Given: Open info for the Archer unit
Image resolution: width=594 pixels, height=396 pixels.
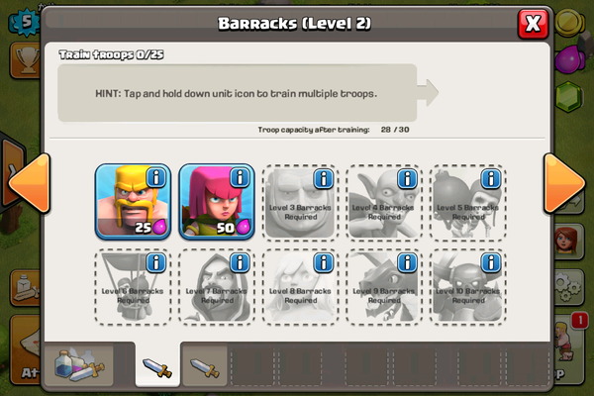Looking at the screenshot, I should coord(240,177).
